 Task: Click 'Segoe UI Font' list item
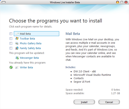82,82
